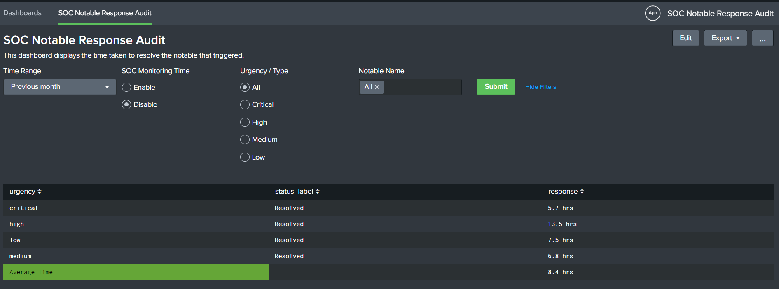Submit the dashboard filters
The width and height of the screenshot is (779, 289).
(x=496, y=87)
